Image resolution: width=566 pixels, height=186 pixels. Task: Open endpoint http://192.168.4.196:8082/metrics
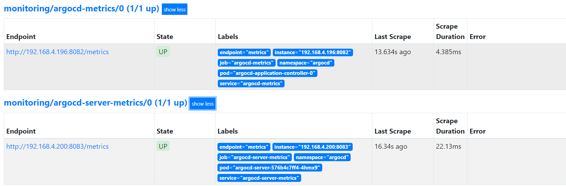click(x=57, y=52)
